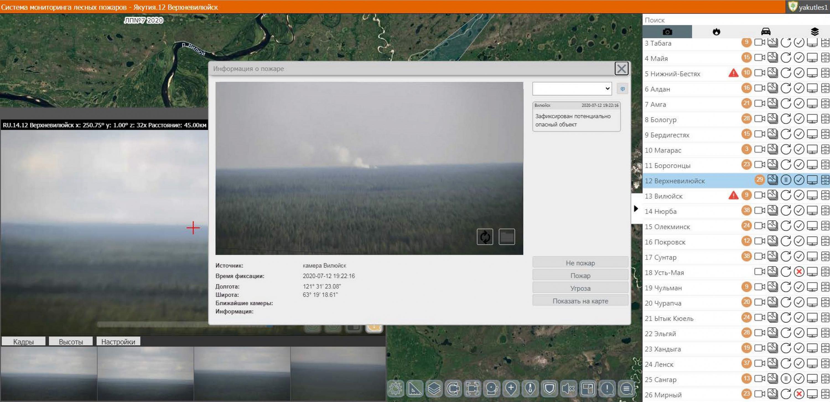Open the vehicles tab in sidebar
830x402 pixels.
coord(766,32)
